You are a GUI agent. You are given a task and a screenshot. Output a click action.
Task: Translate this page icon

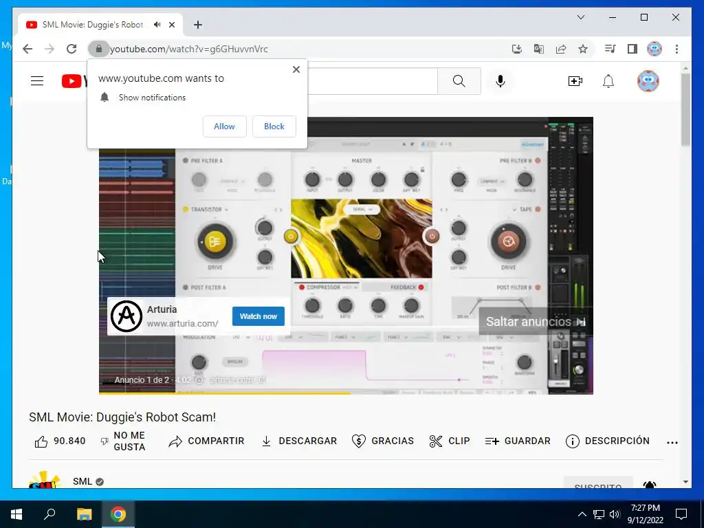click(x=539, y=49)
